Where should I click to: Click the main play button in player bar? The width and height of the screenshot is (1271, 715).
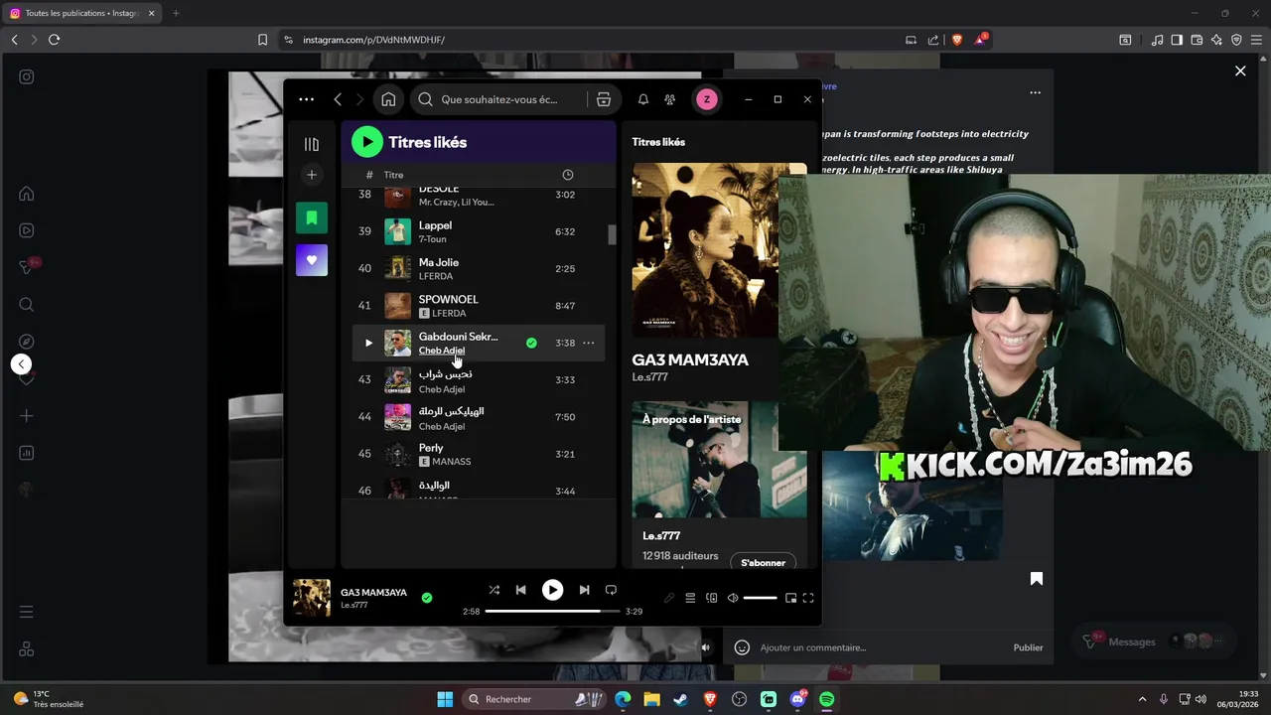click(x=552, y=590)
